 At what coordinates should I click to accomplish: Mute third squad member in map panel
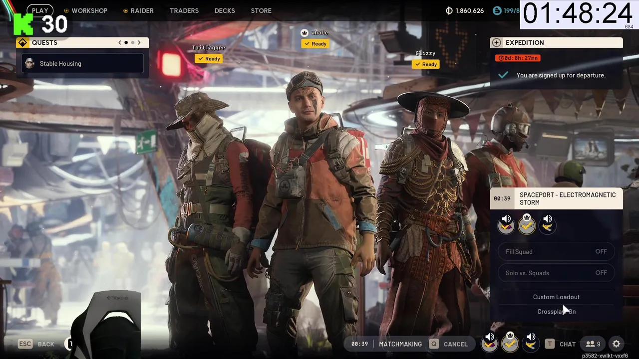point(548,224)
